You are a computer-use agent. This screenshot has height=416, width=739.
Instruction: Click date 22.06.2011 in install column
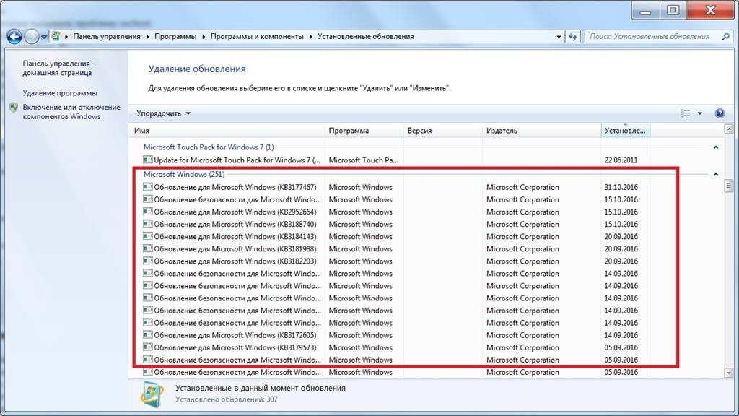tap(621, 160)
